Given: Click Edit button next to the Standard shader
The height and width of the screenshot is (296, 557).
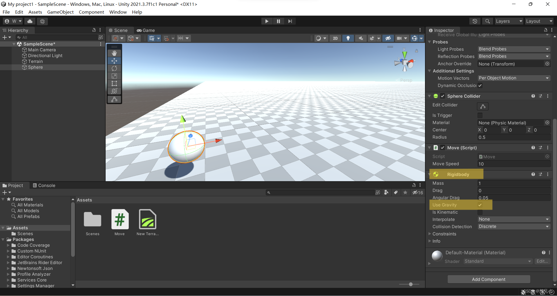Looking at the screenshot, I should (x=542, y=261).
